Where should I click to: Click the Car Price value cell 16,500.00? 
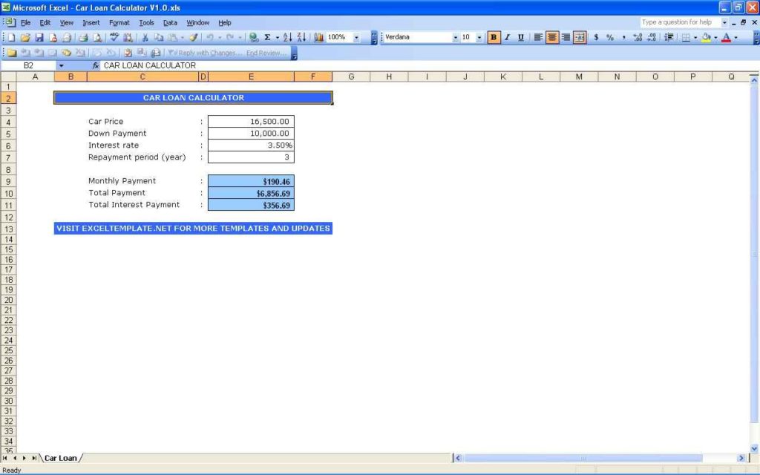pos(251,122)
